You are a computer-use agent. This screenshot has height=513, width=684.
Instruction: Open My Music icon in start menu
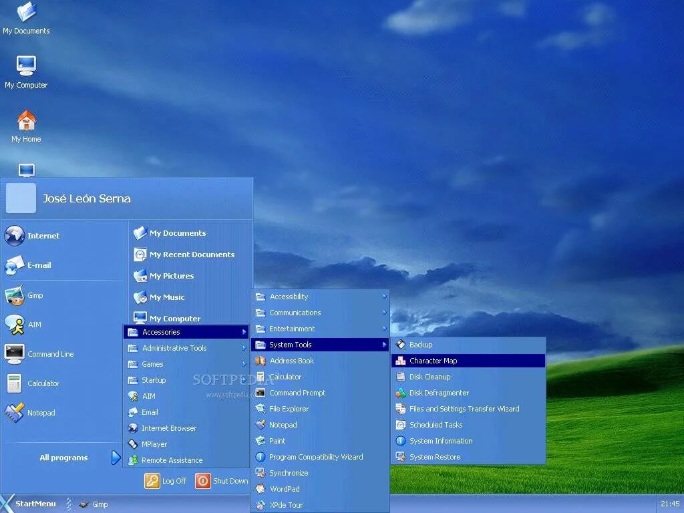point(140,297)
